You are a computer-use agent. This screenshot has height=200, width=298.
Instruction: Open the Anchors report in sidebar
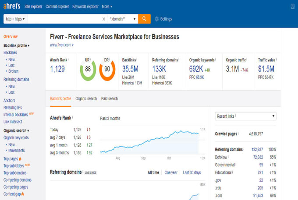point(9,101)
